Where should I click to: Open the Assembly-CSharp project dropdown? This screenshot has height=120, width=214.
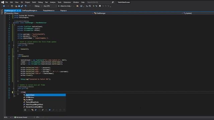(49, 13)
